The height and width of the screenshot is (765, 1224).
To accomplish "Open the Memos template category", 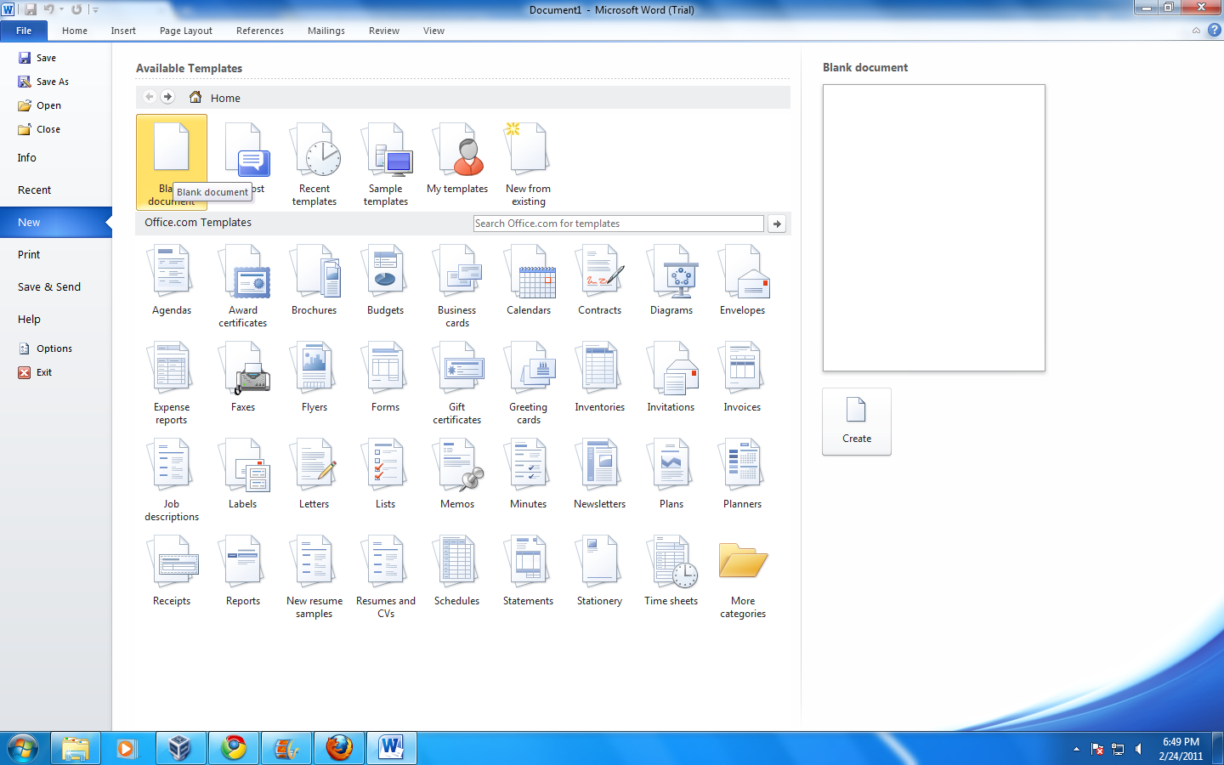I will (x=457, y=473).
